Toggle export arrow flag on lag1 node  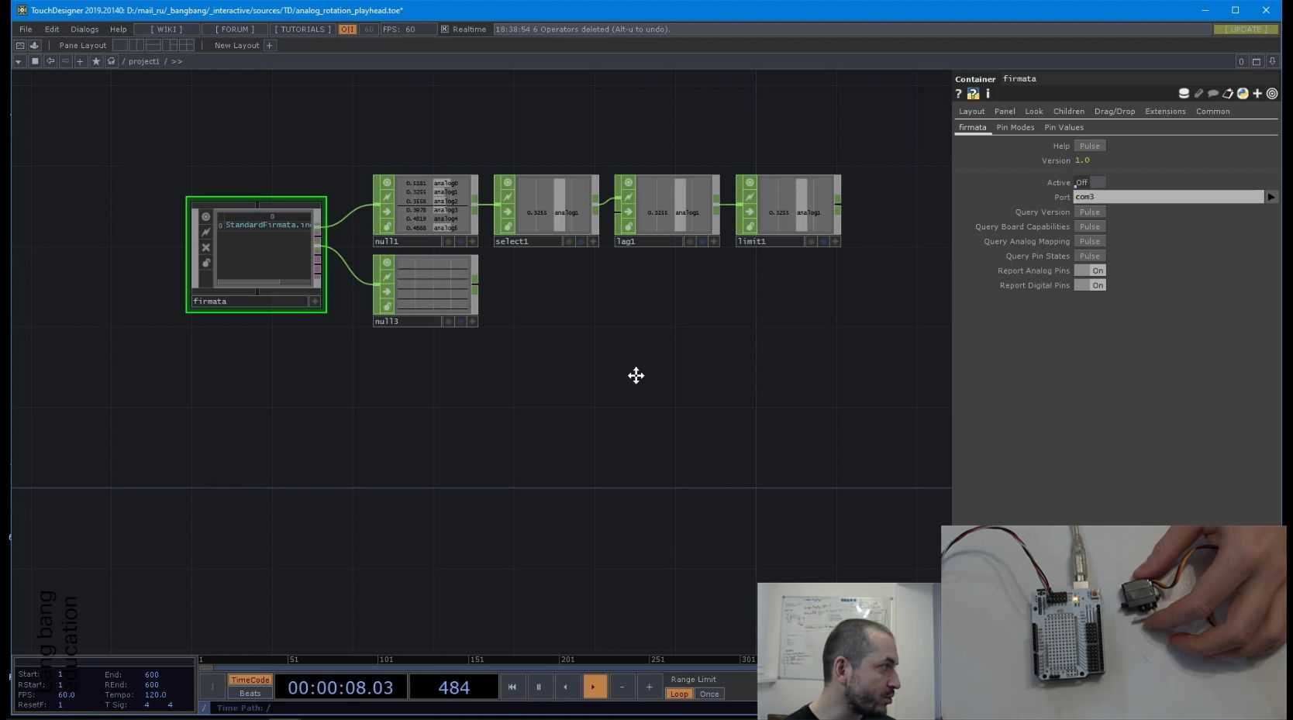click(629, 212)
